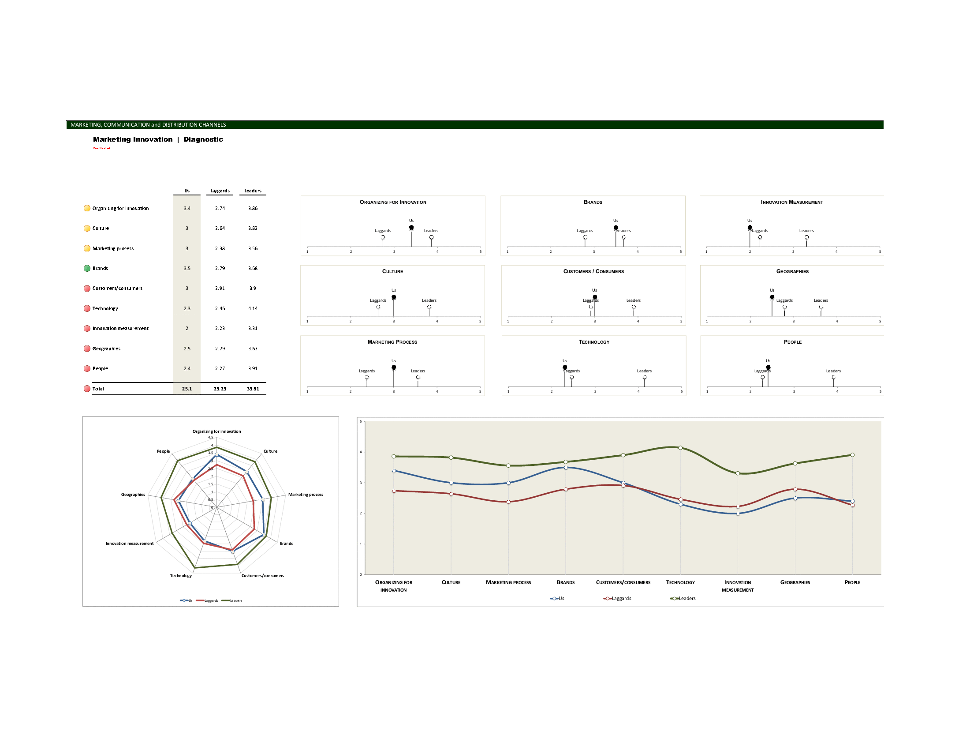
Task: Click the Leaders marker in Organizing for Innovation chart
Action: (431, 237)
